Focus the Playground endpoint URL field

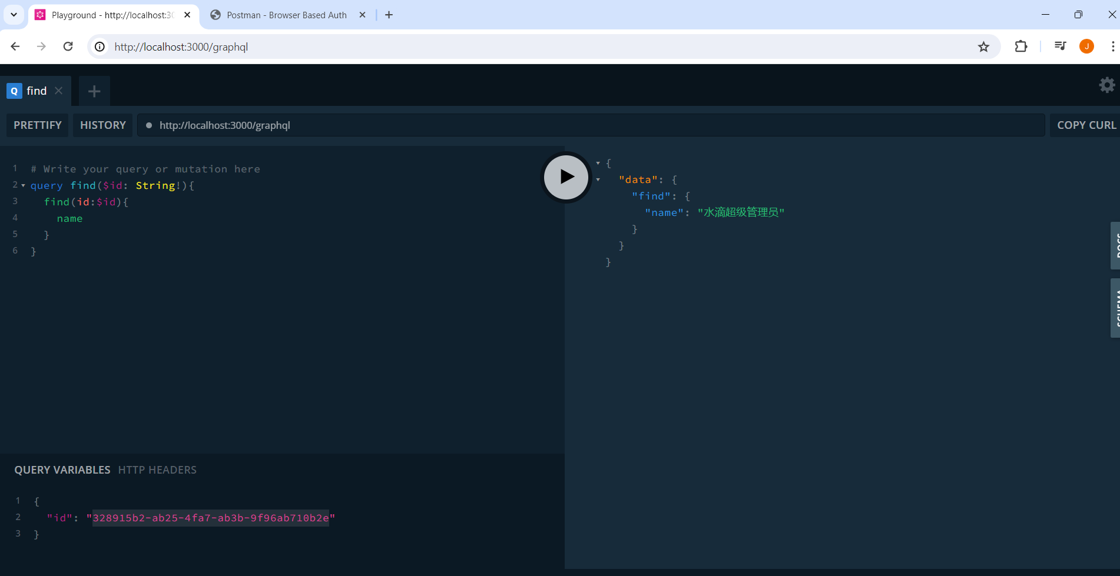(591, 125)
